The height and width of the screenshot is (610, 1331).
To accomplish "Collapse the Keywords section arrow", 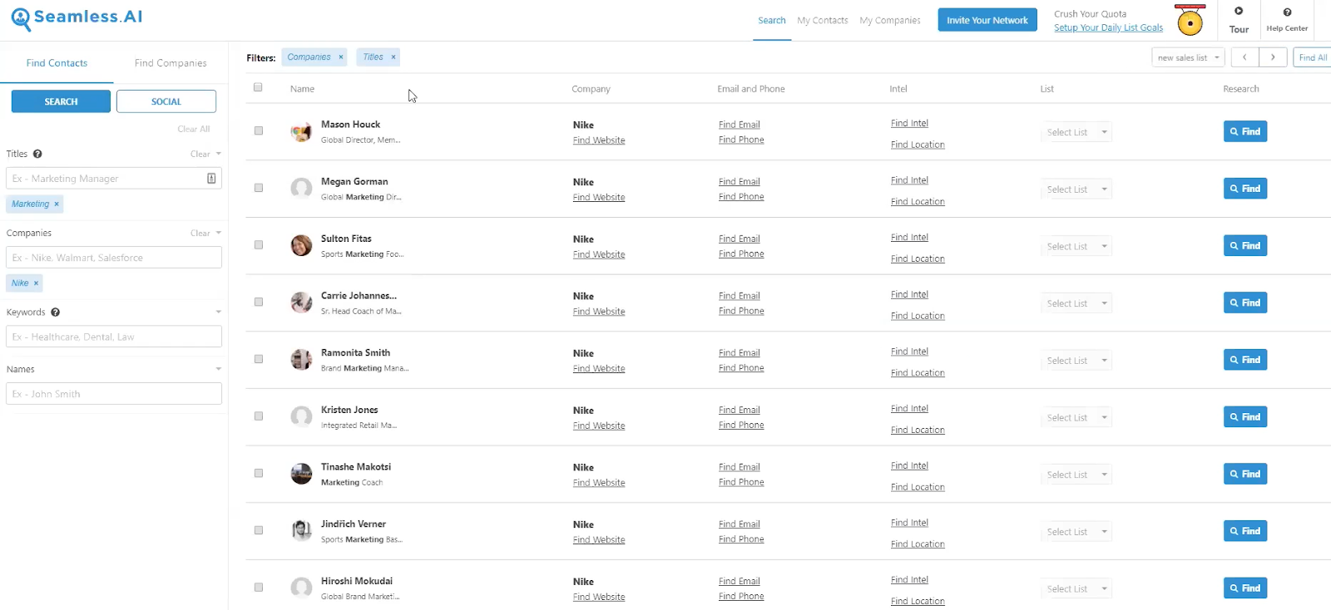I will (x=218, y=312).
